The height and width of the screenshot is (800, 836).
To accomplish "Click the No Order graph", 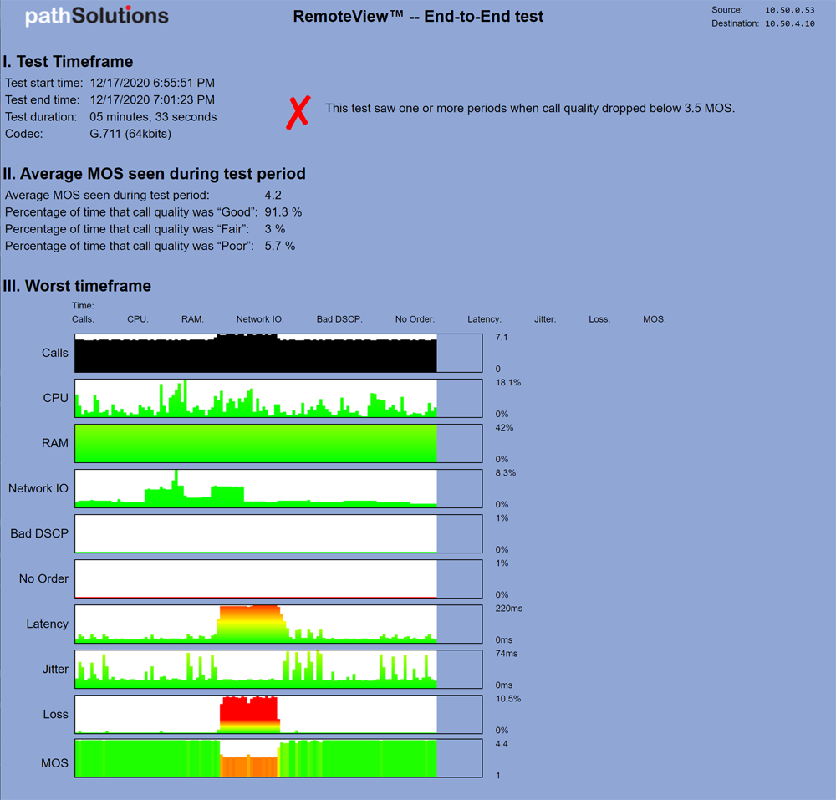I will tap(256, 578).
